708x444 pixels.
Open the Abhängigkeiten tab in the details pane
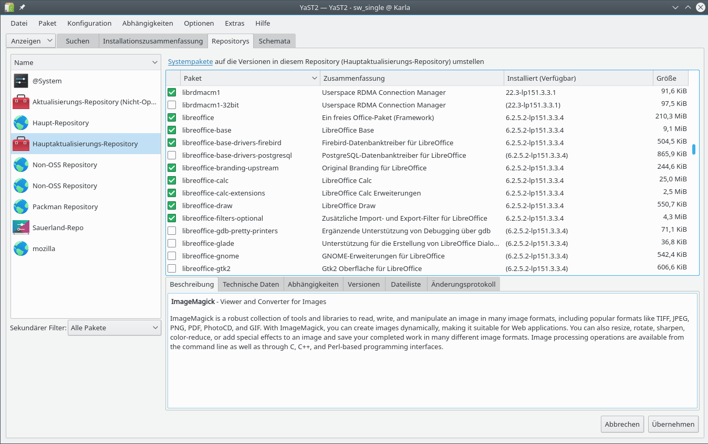(314, 284)
